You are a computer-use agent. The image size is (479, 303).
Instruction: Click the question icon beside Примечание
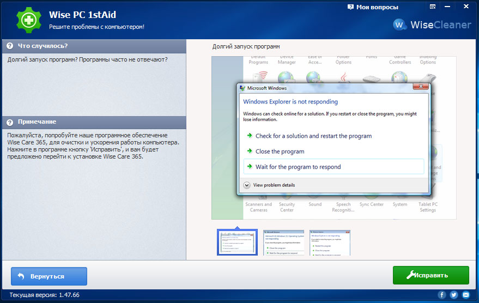(x=10, y=122)
